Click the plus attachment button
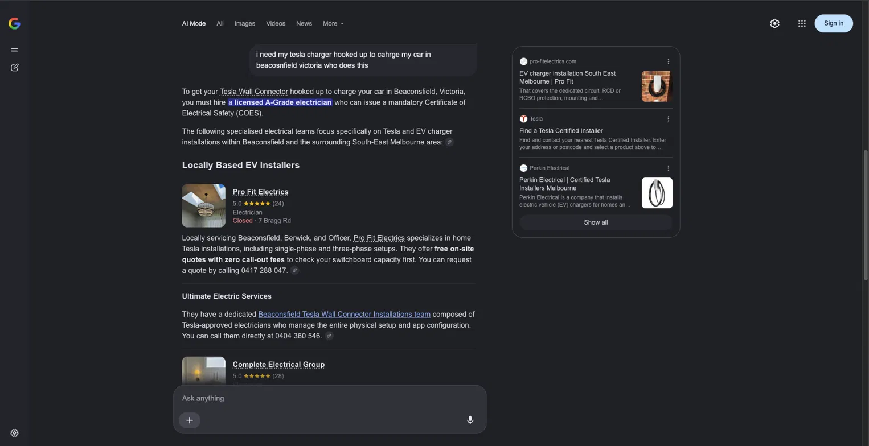The width and height of the screenshot is (869, 446). pyautogui.click(x=190, y=420)
